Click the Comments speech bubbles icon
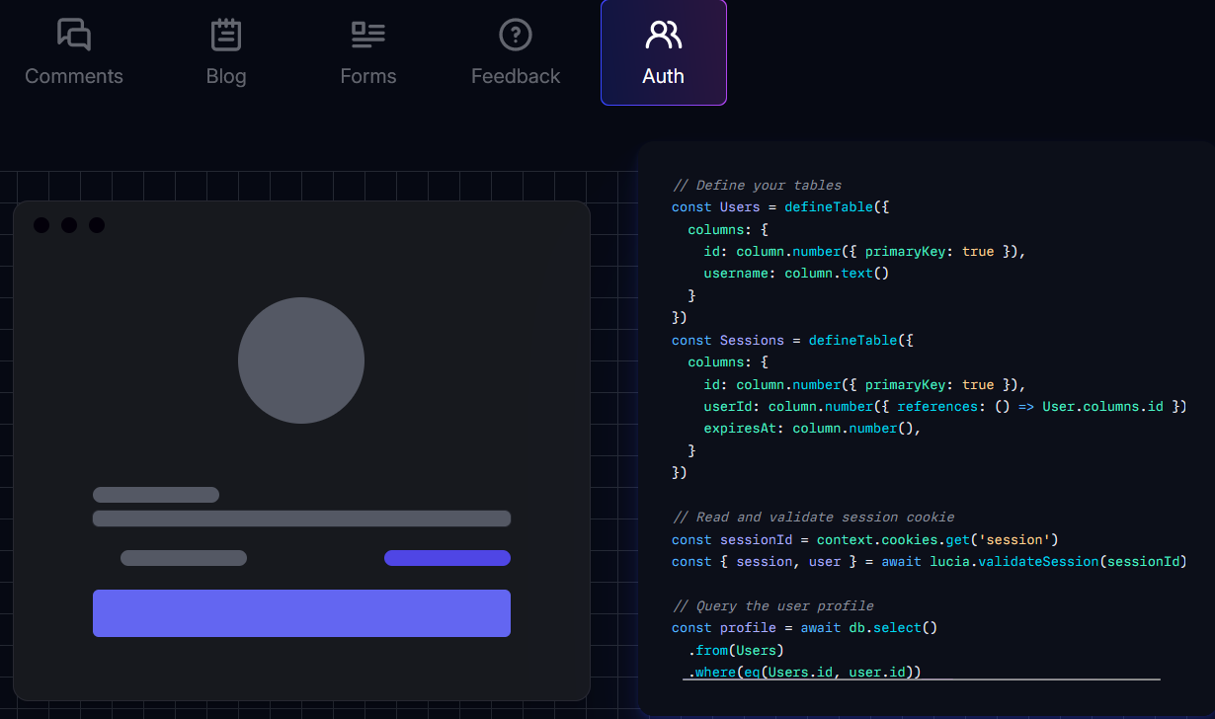Viewport: 1215px width, 719px height. tap(74, 35)
